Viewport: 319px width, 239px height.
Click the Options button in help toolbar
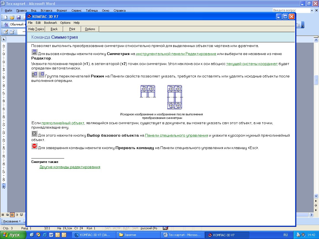click(90, 29)
